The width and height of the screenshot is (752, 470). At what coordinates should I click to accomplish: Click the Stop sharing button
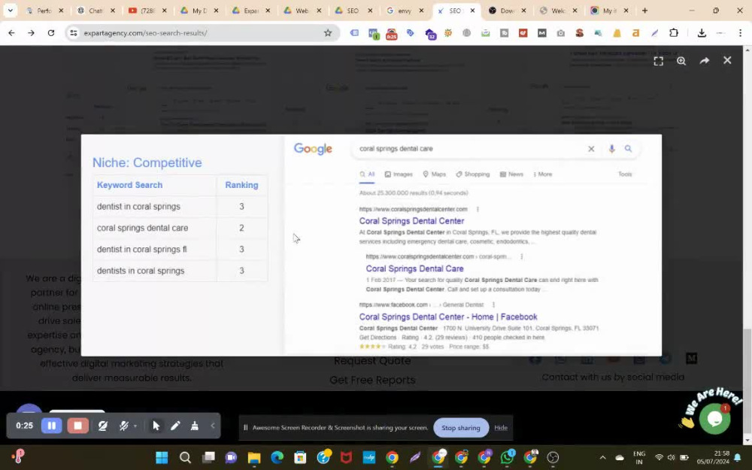coord(460,428)
